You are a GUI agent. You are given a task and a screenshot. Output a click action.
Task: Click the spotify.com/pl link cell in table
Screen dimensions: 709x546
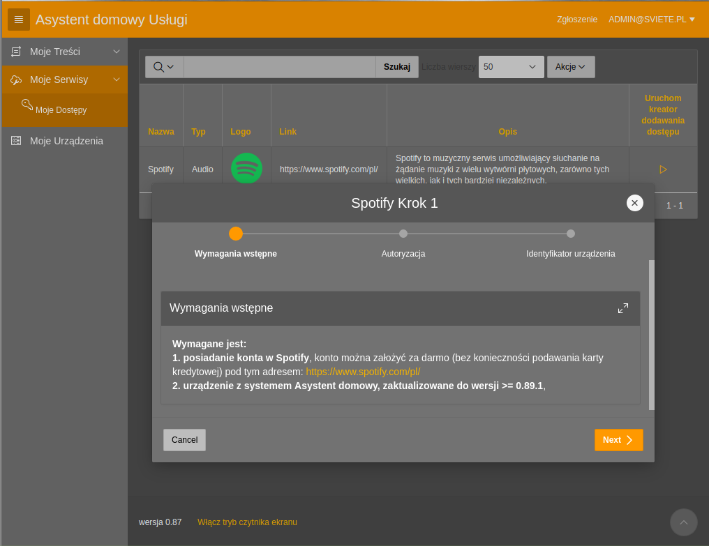pyautogui.click(x=329, y=169)
